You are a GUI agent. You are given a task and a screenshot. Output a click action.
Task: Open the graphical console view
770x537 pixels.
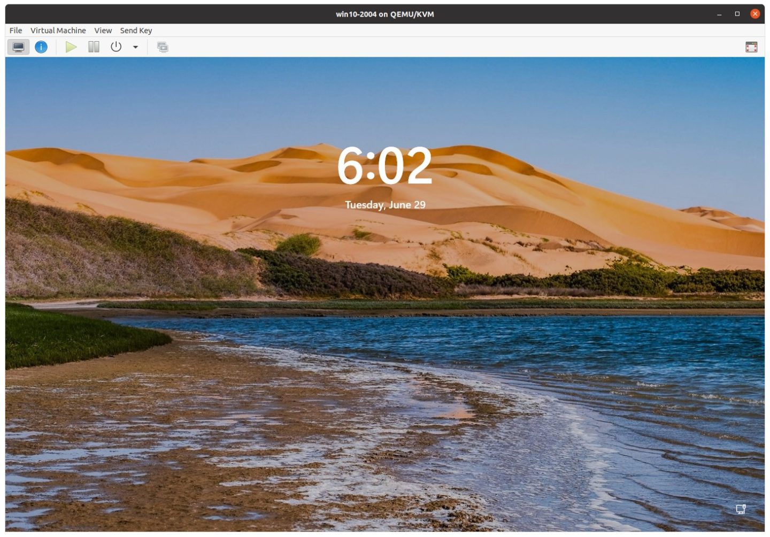tap(18, 47)
